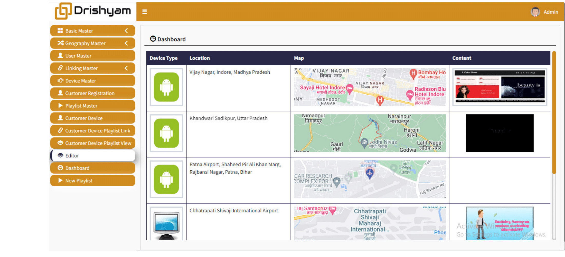Viewport: 565px width, 257px height.
Task: Go to Device Master page
Action: [93, 81]
